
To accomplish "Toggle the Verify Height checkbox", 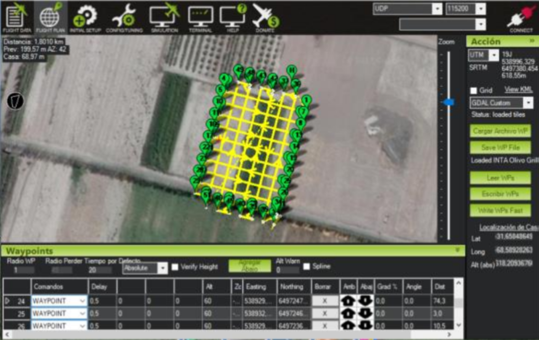I will pos(175,267).
